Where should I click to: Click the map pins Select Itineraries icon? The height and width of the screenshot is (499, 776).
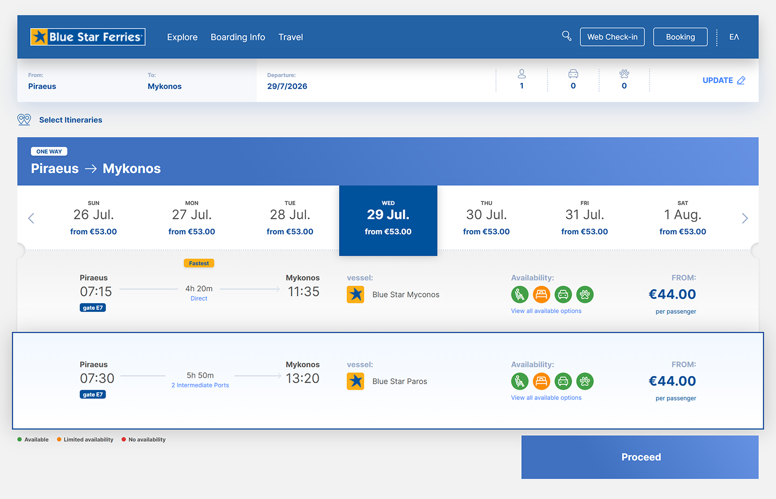[x=24, y=119]
